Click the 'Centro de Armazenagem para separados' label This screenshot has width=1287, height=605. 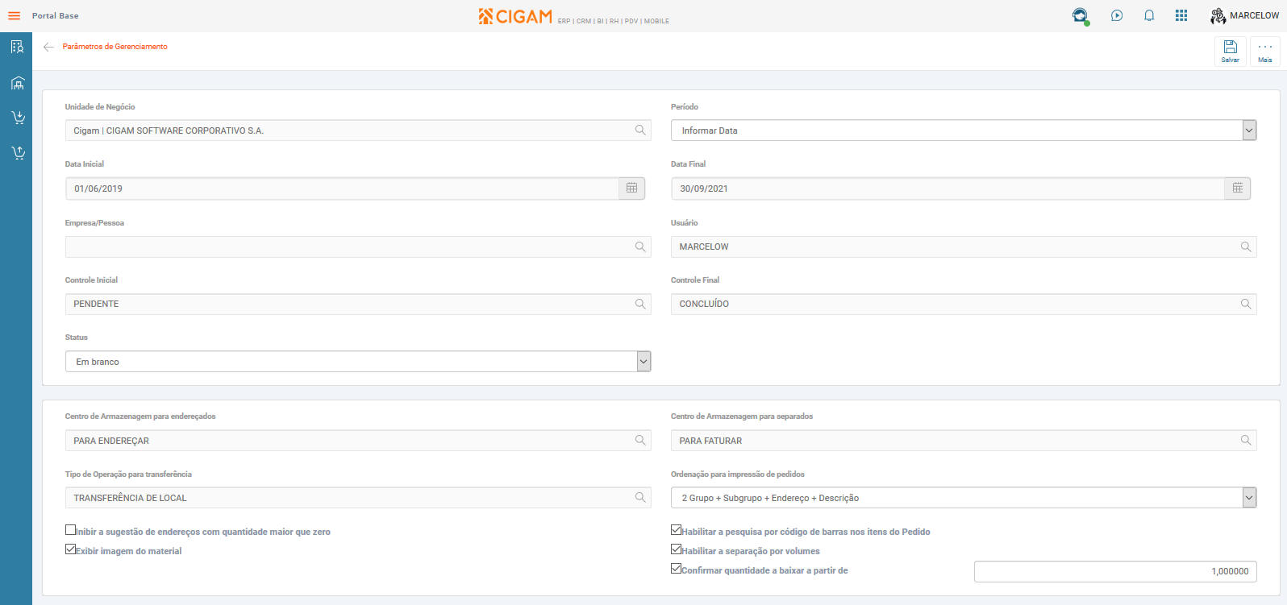pos(742,416)
